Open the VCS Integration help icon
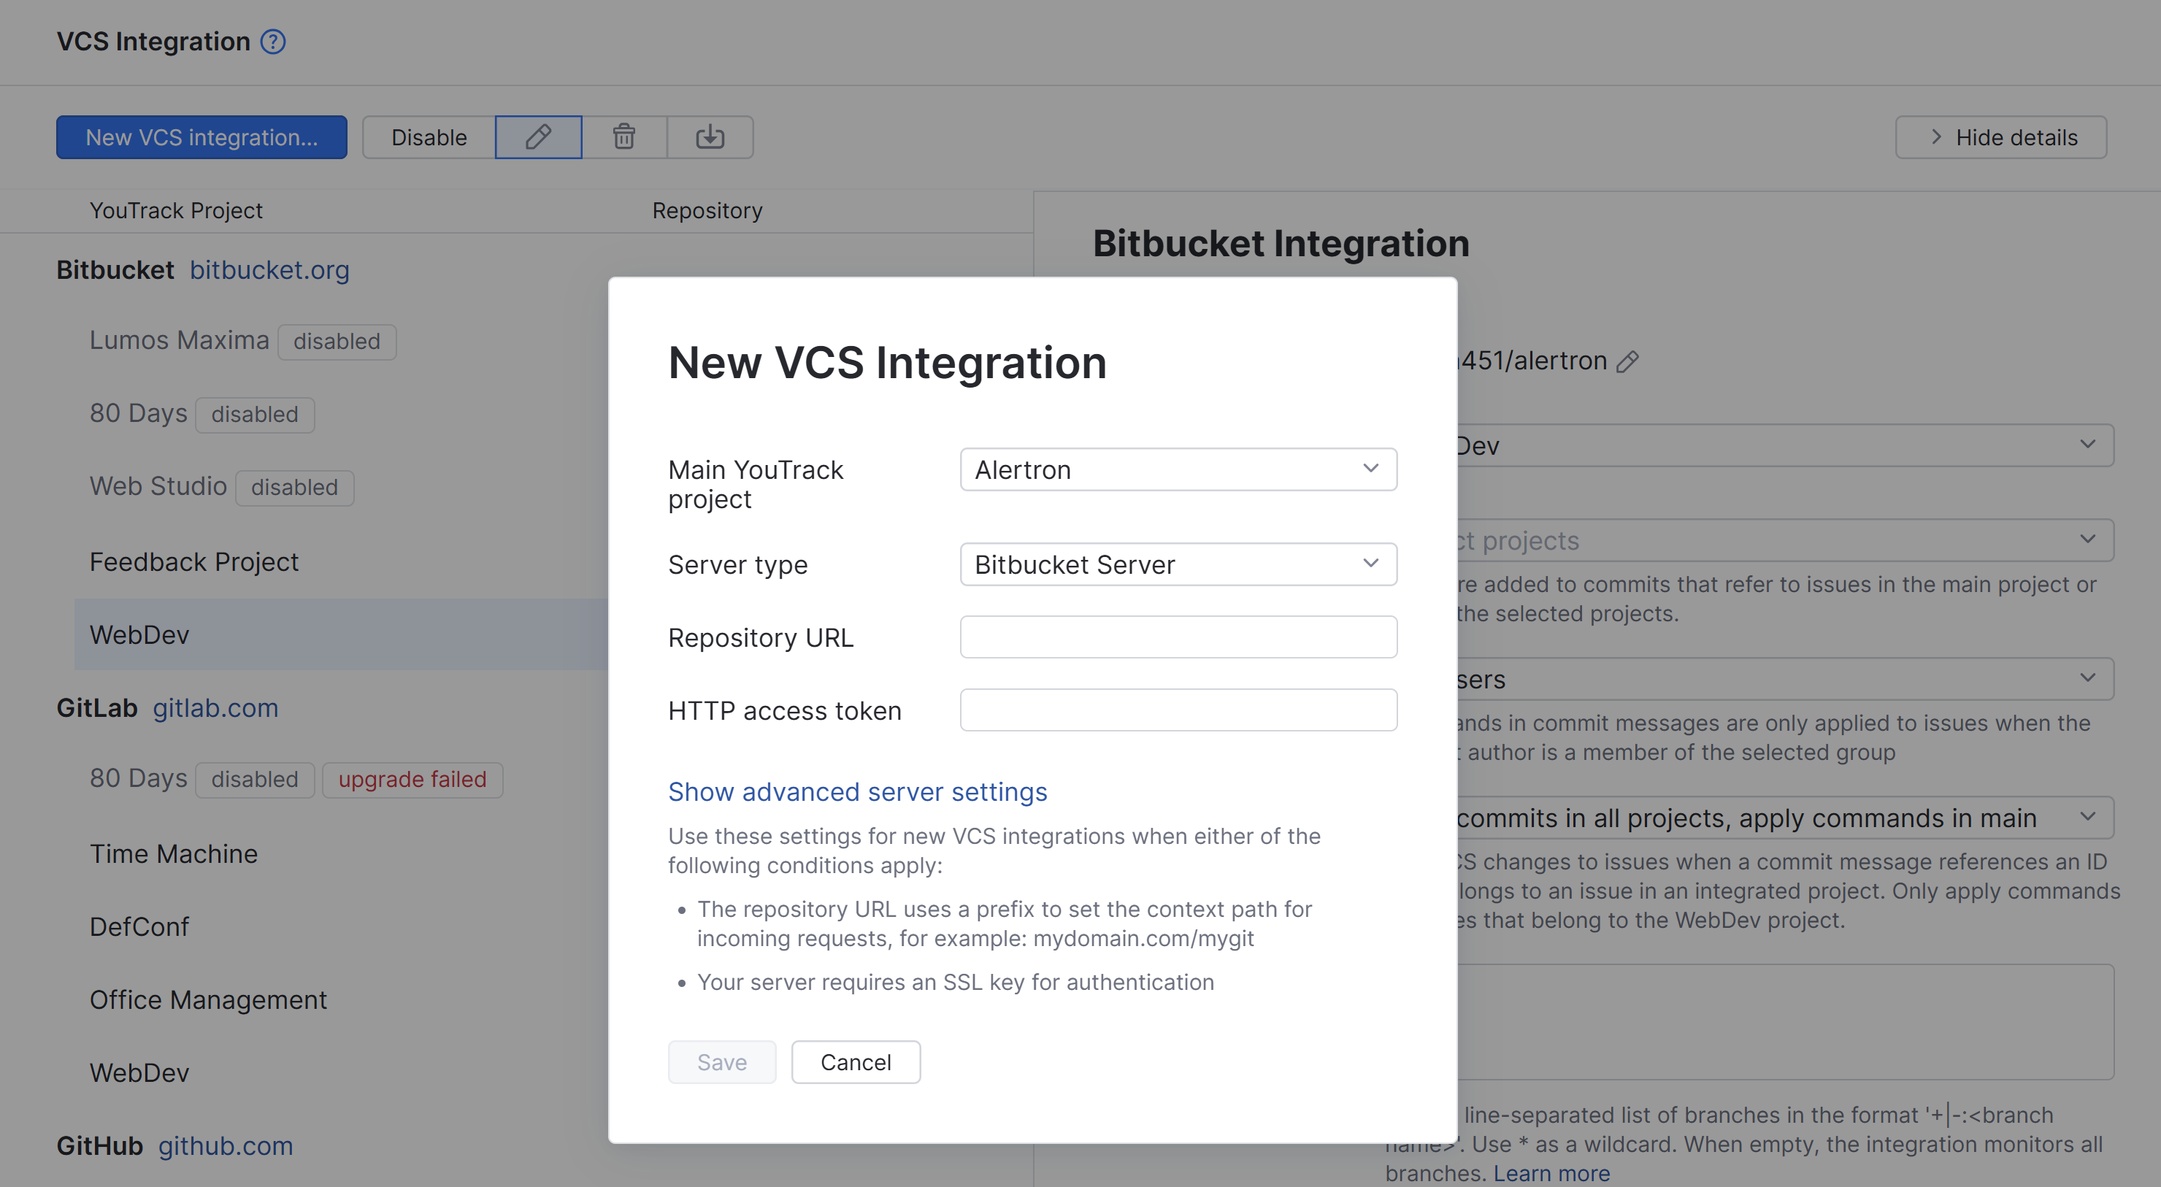Viewport: 2161px width, 1187px height. click(272, 41)
